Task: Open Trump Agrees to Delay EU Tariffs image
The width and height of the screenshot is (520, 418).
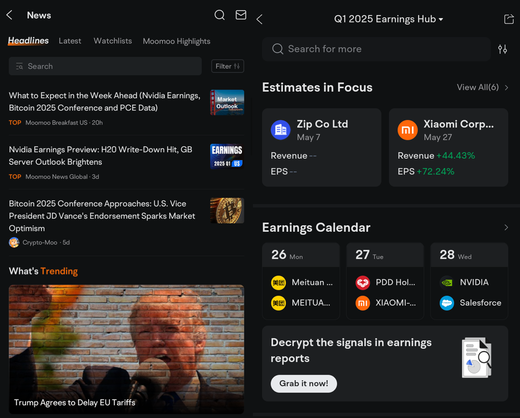Action: coord(126,349)
